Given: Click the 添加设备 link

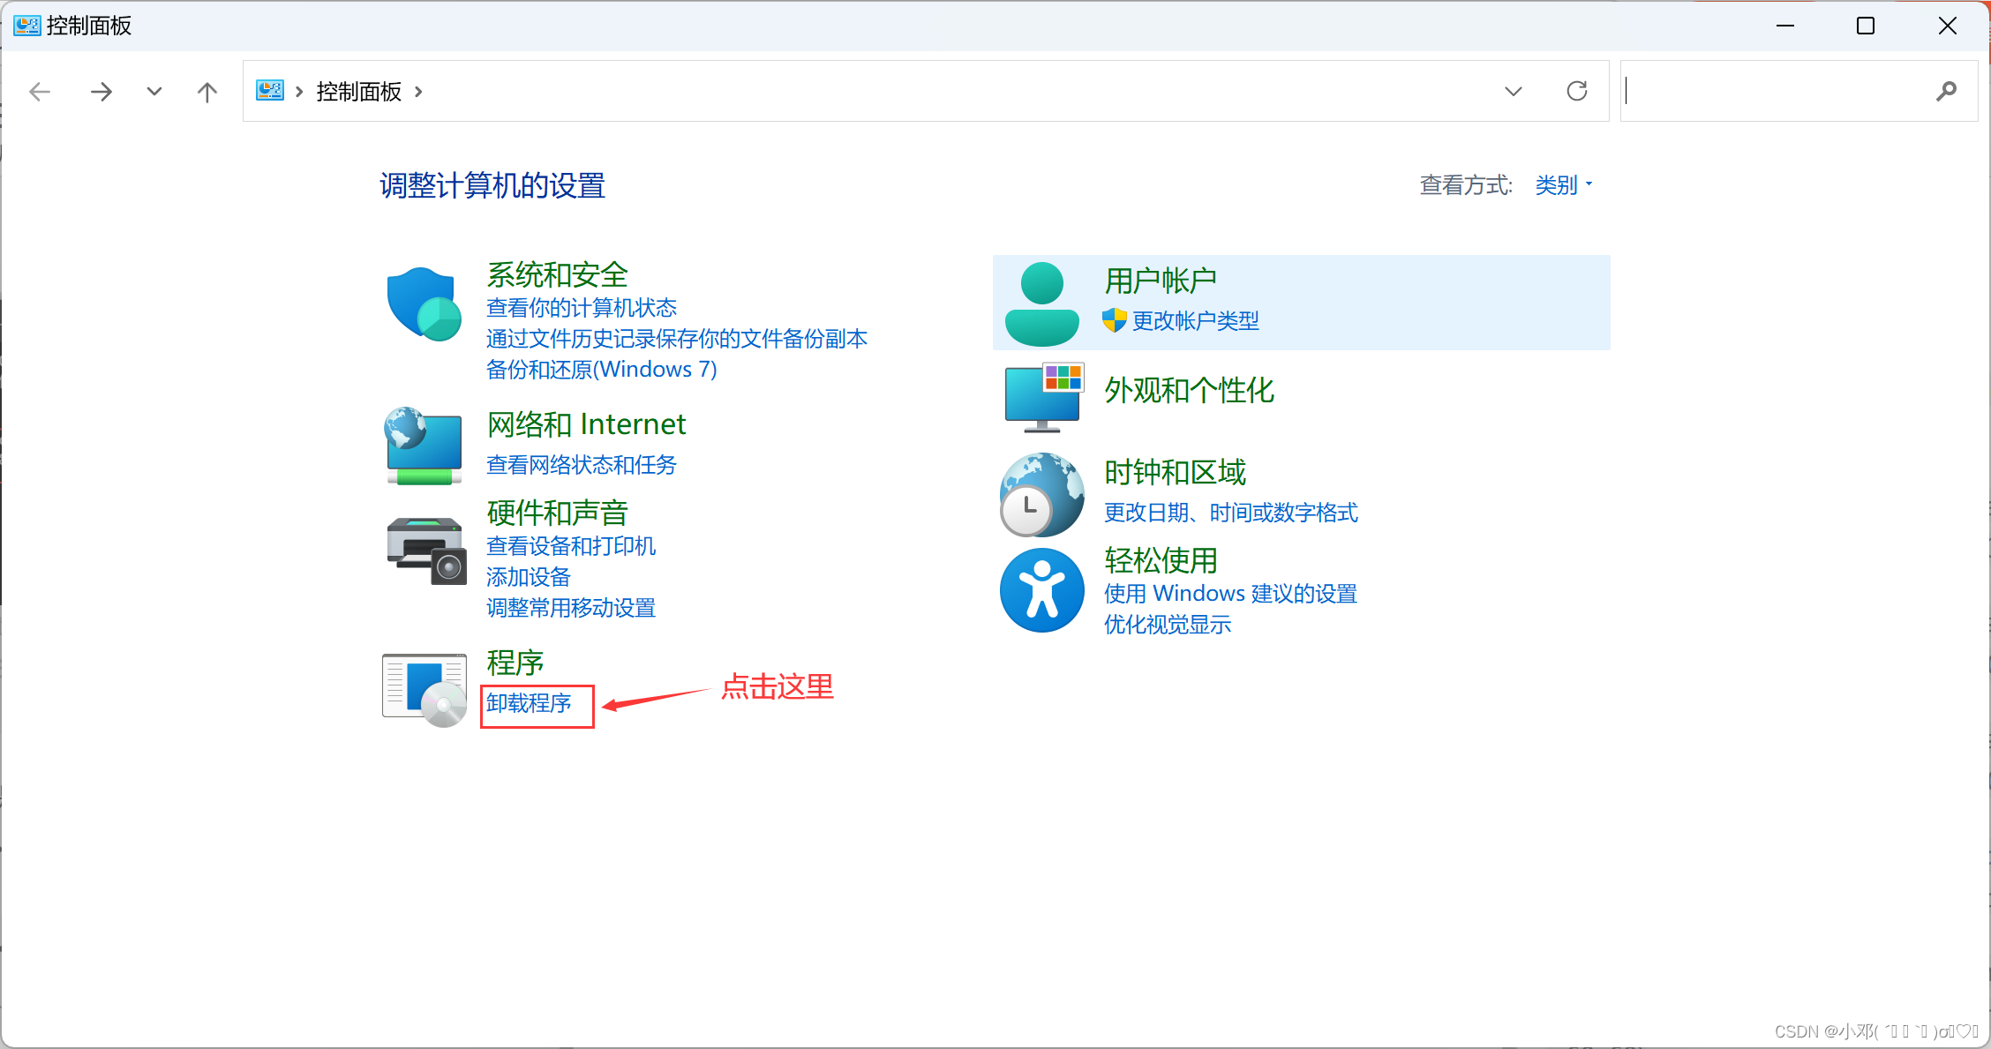Looking at the screenshot, I should [x=529, y=576].
